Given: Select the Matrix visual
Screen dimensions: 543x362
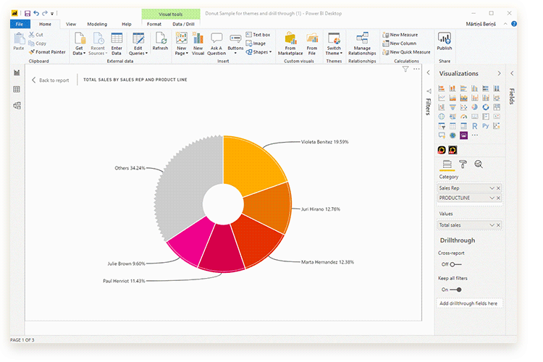Looking at the screenshot, I should 463,126.
